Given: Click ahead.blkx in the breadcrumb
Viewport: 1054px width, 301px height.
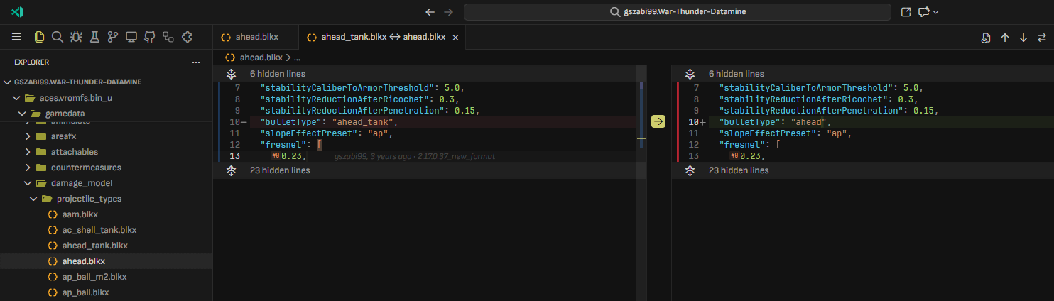Looking at the screenshot, I should pos(261,58).
